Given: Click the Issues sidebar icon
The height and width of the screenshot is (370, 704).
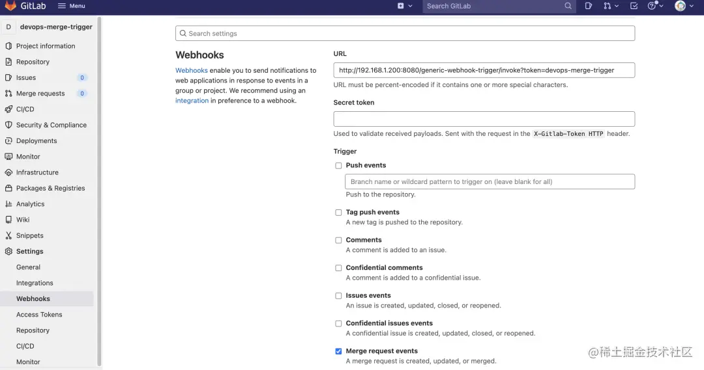Looking at the screenshot, I should point(8,77).
